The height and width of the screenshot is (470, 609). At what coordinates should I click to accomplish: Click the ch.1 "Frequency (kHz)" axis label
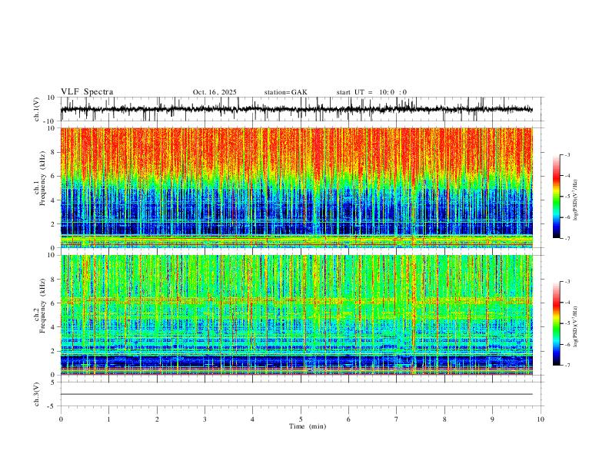42,179
